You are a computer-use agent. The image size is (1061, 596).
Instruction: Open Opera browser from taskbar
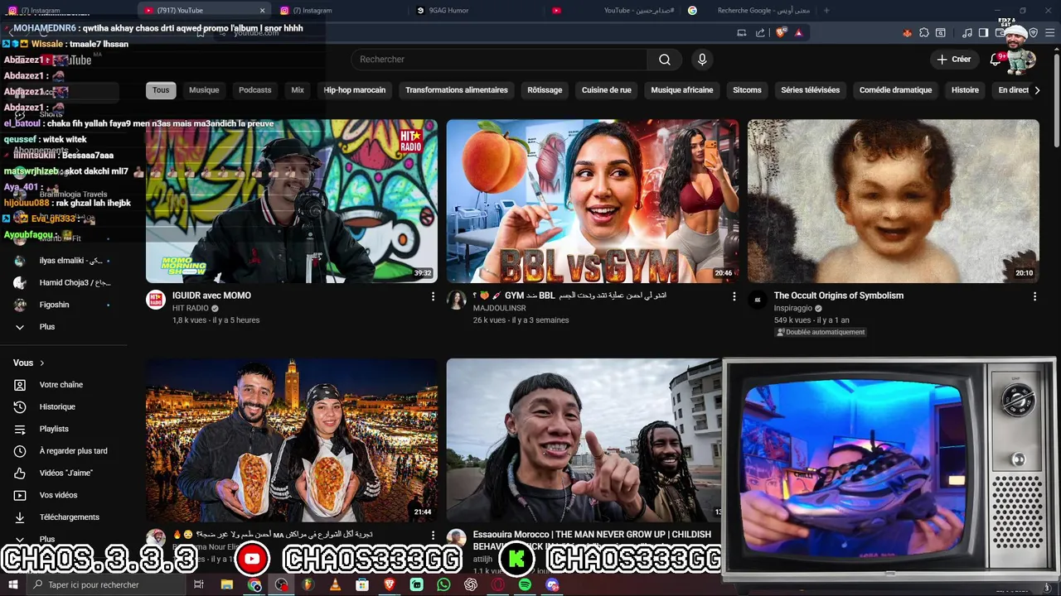click(498, 584)
